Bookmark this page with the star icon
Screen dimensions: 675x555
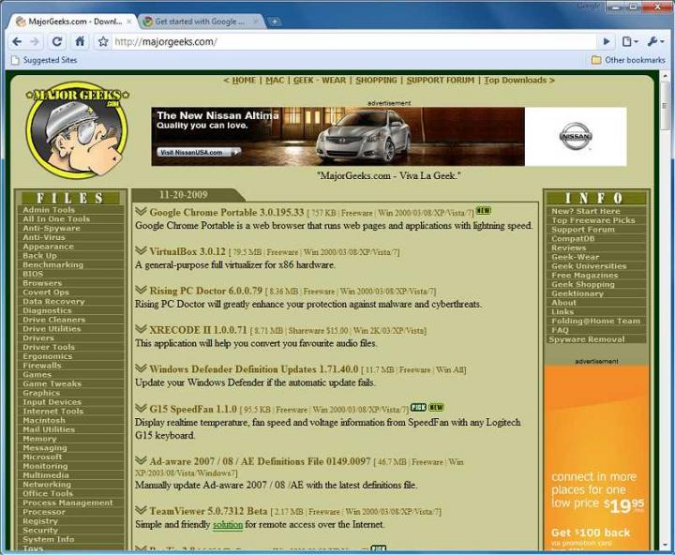click(103, 42)
